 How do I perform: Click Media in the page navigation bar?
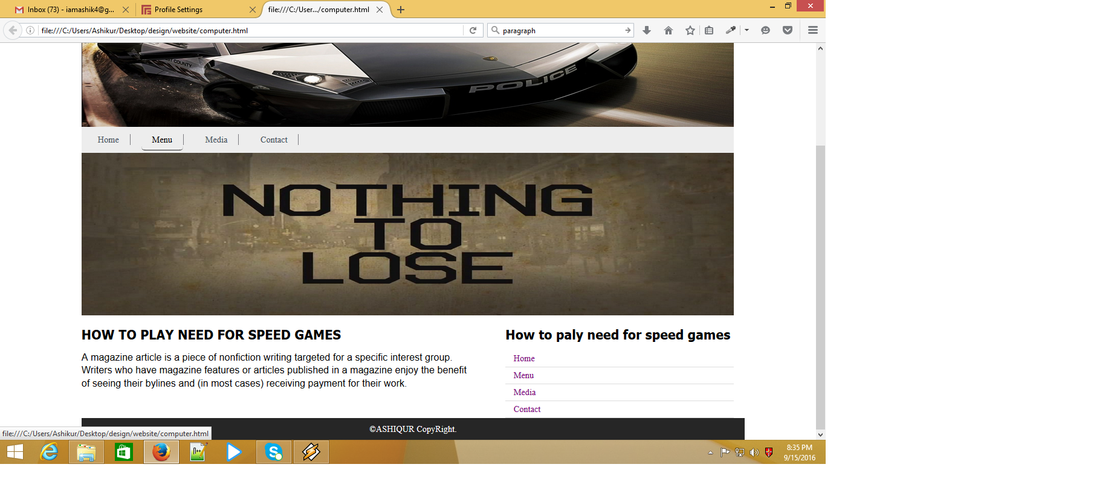point(216,140)
